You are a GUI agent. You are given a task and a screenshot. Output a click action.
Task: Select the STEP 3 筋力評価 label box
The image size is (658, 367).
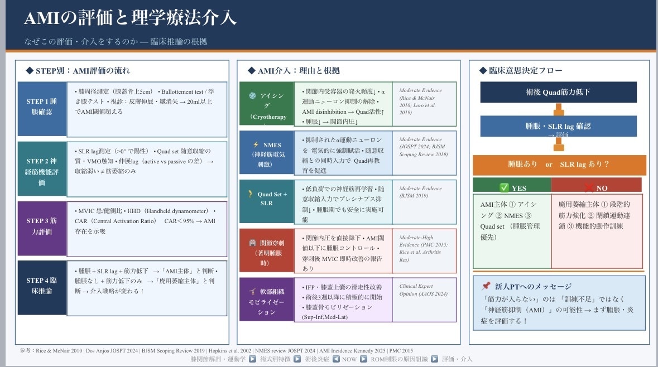coord(42,229)
